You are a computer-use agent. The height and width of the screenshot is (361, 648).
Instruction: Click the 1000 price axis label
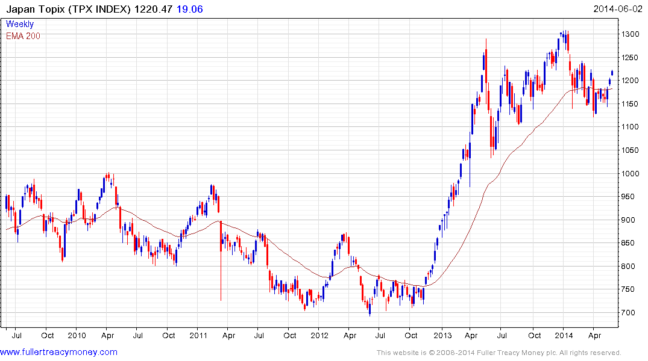click(631, 174)
